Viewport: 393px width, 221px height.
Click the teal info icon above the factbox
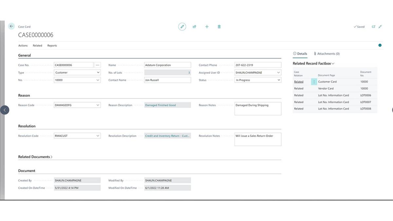380,45
